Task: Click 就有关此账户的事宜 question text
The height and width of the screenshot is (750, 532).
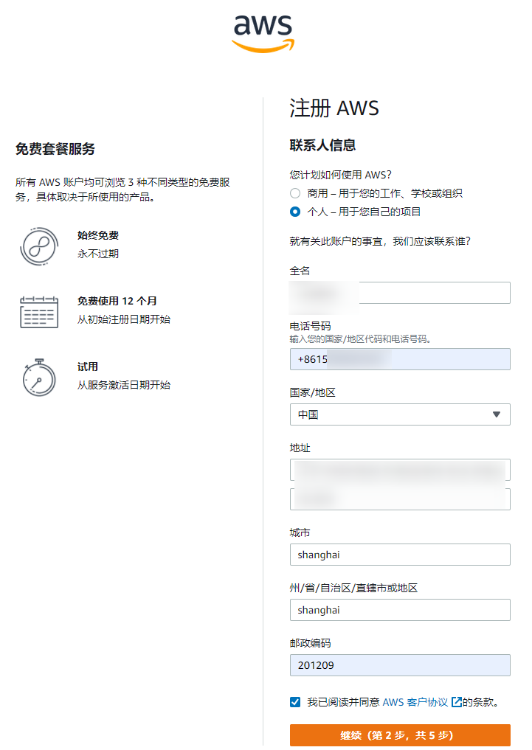Action: [380, 241]
